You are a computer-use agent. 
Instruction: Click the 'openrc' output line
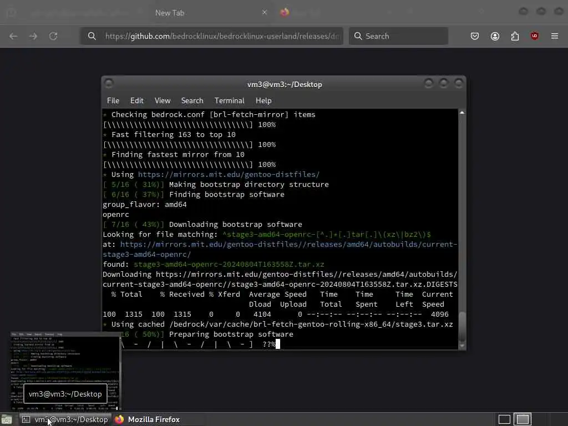(116, 215)
